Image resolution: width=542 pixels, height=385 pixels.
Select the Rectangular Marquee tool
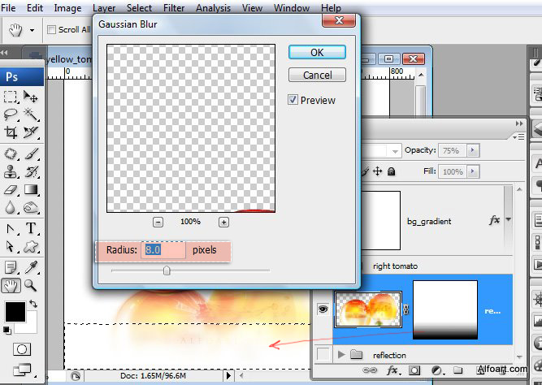coord(11,97)
